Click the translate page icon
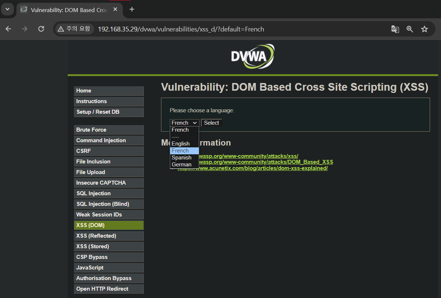 395,29
